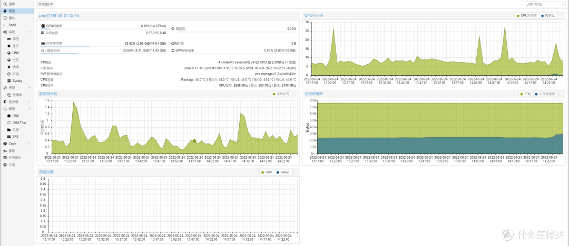569x246 pixels.
Task: Open the 主机 hosts globe icon
Action: click(9, 60)
